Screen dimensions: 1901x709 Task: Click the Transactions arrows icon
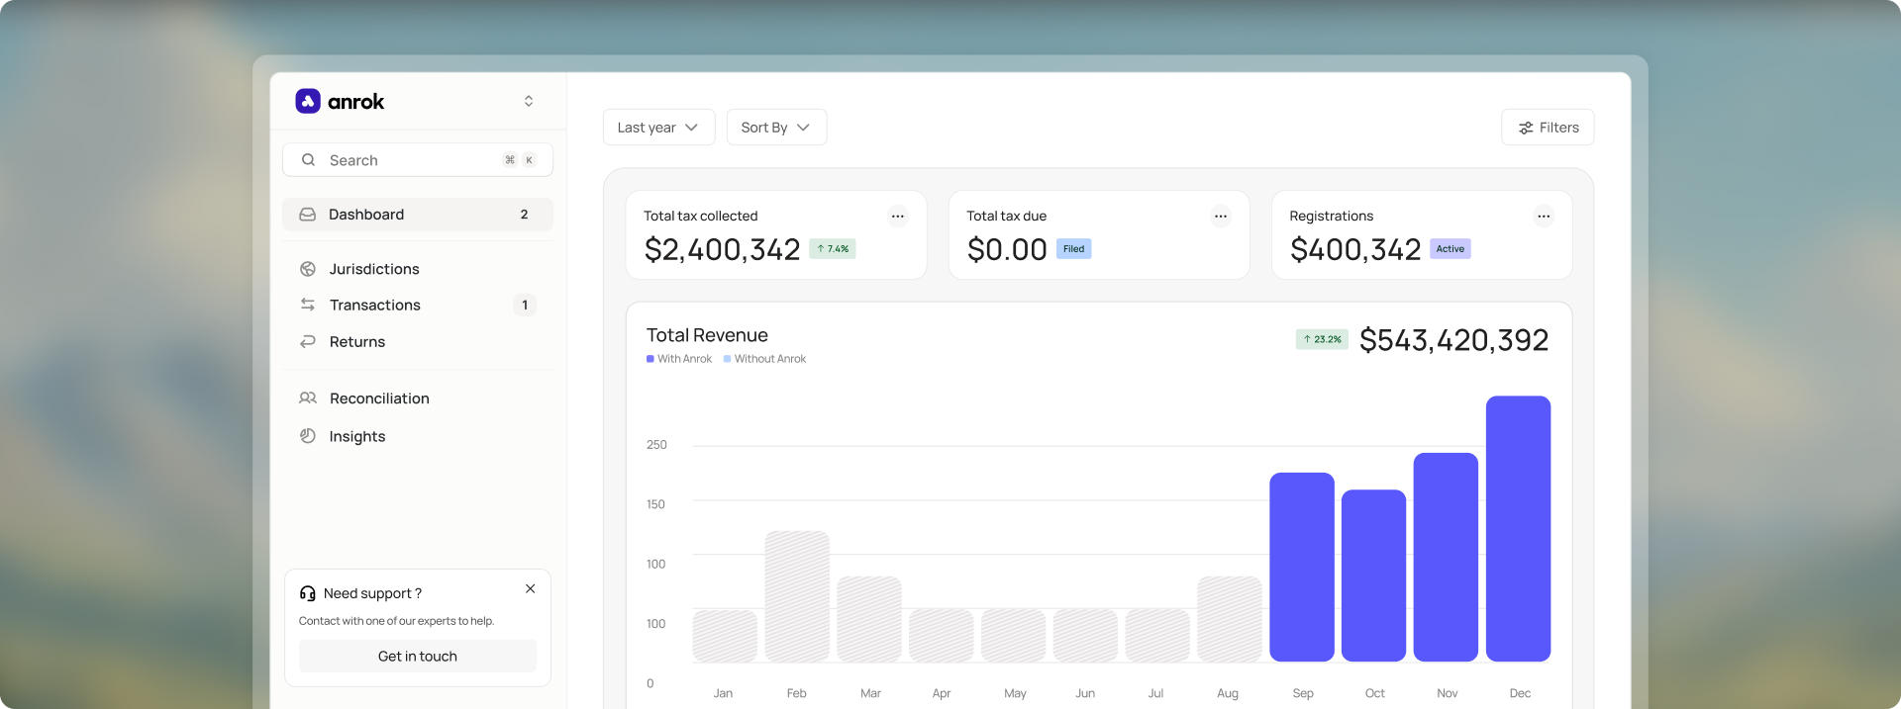point(308,305)
